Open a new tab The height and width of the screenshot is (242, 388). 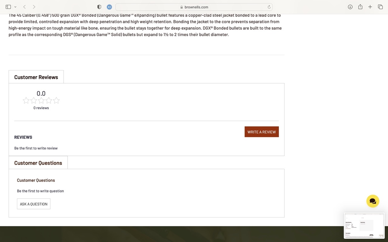click(x=370, y=7)
